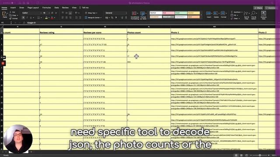Click the increase decimal icon
The height and width of the screenshot is (157, 280).
point(122,17)
